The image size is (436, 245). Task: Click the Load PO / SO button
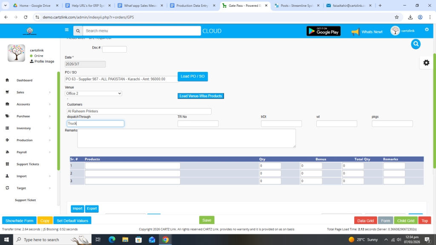coord(192,77)
